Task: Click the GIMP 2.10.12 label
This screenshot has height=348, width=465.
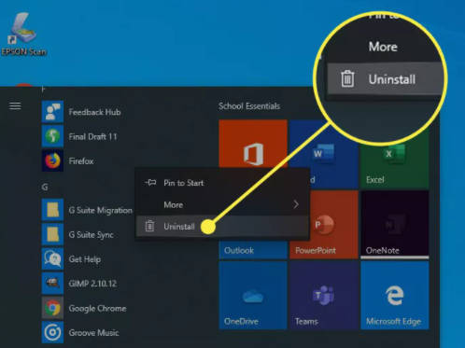Action: [x=92, y=284]
